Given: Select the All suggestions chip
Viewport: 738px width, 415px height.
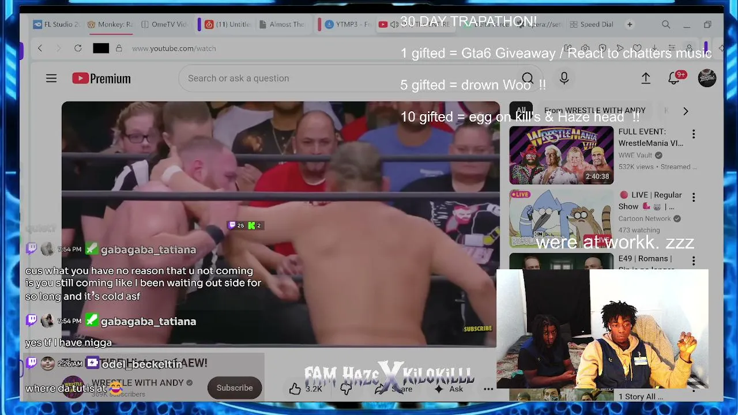Looking at the screenshot, I should pos(521,111).
